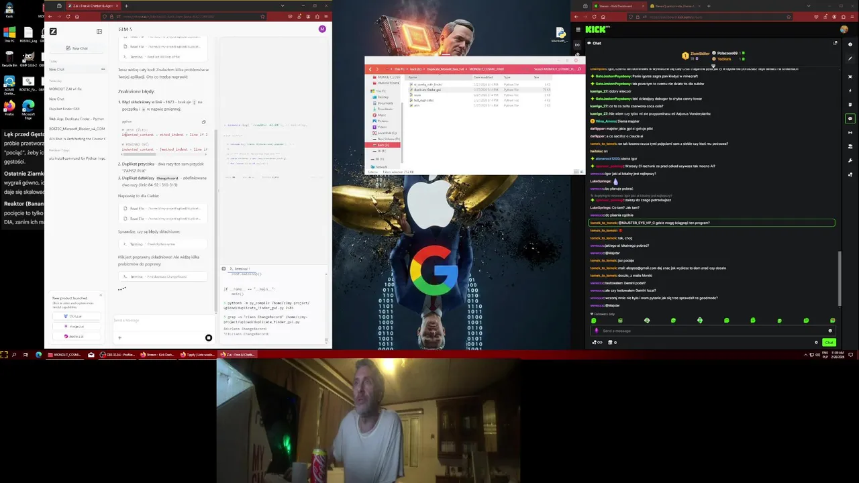This screenshot has width=859, height=483.
Task: Click the Kick logo
Action: (597, 30)
